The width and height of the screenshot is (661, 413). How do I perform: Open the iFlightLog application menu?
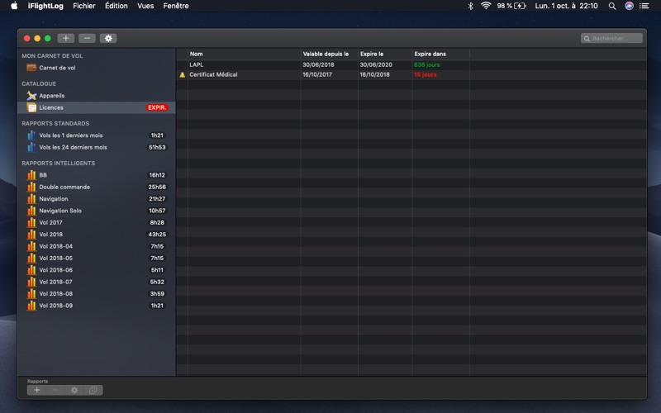pyautogui.click(x=45, y=6)
